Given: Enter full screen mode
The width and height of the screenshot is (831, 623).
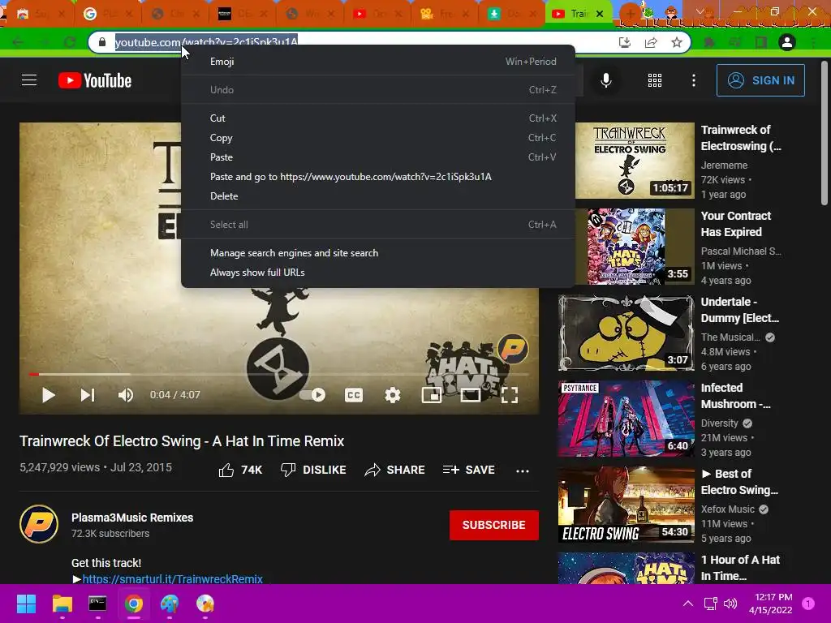Looking at the screenshot, I should pos(510,395).
